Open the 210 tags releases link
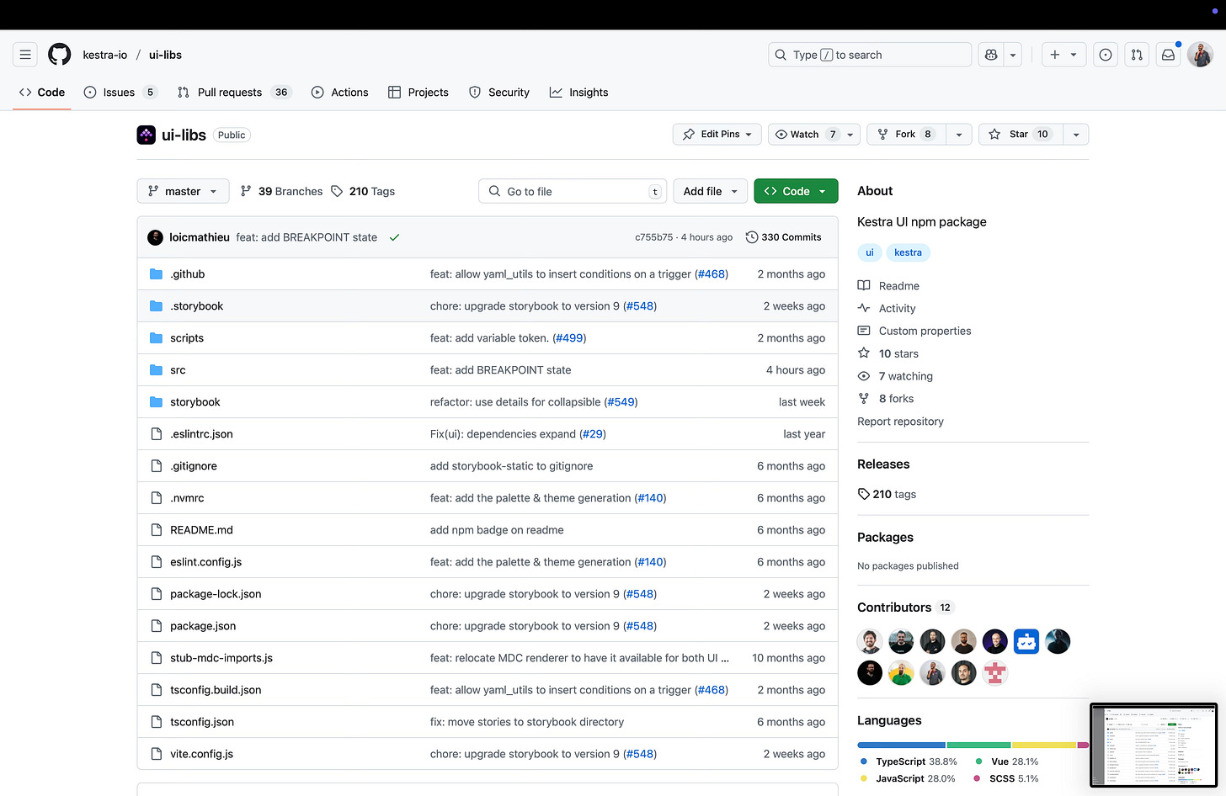This screenshot has height=796, width=1226. pos(887,495)
